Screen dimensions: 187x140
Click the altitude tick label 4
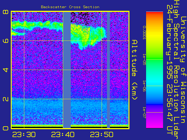pyautogui.click(x=6, y=70)
